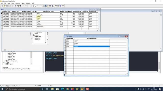Click the Tb_productos window title icon

2,10
